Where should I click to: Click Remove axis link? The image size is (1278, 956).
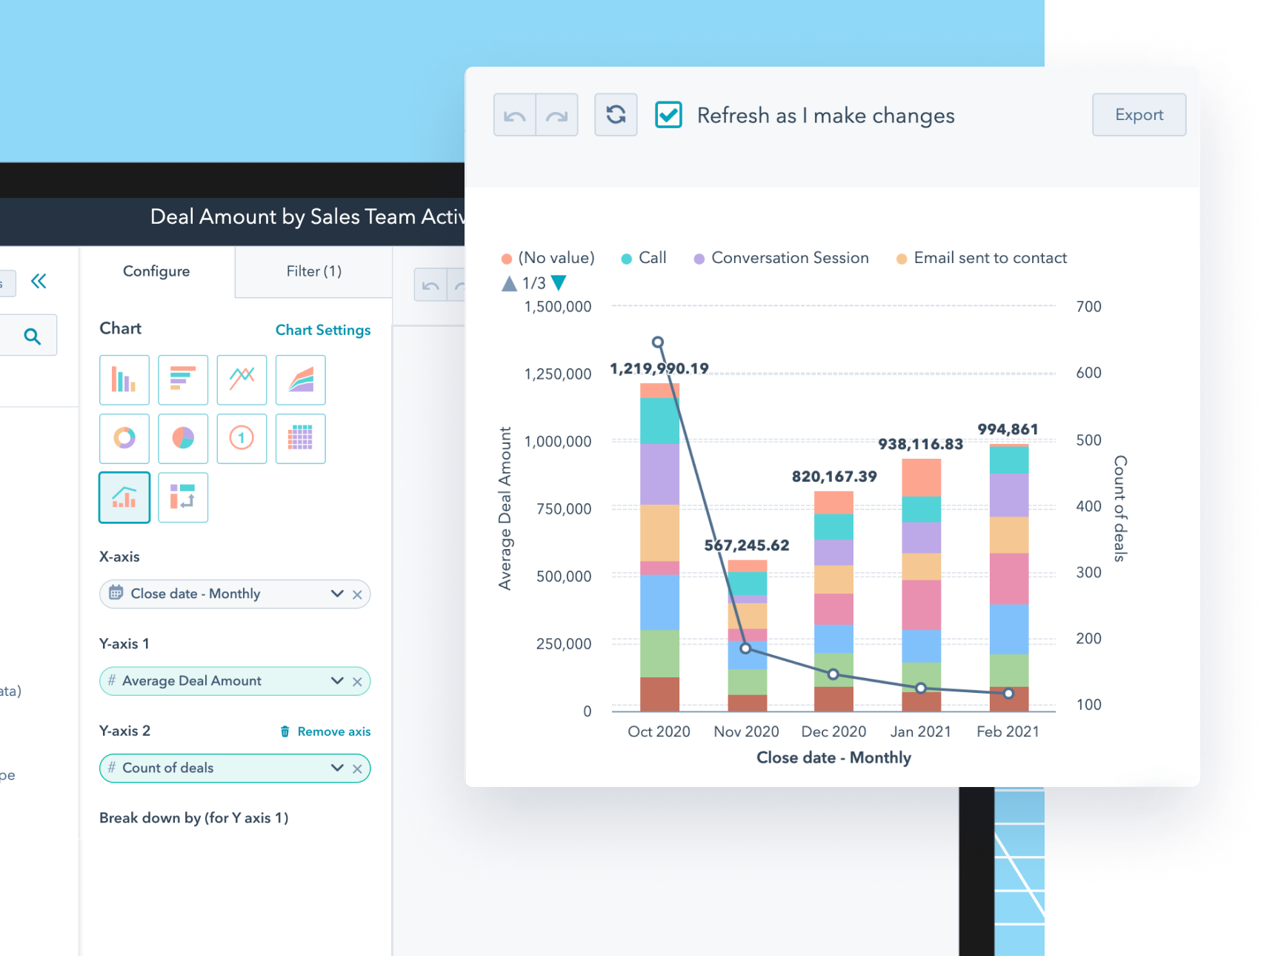pyautogui.click(x=334, y=731)
